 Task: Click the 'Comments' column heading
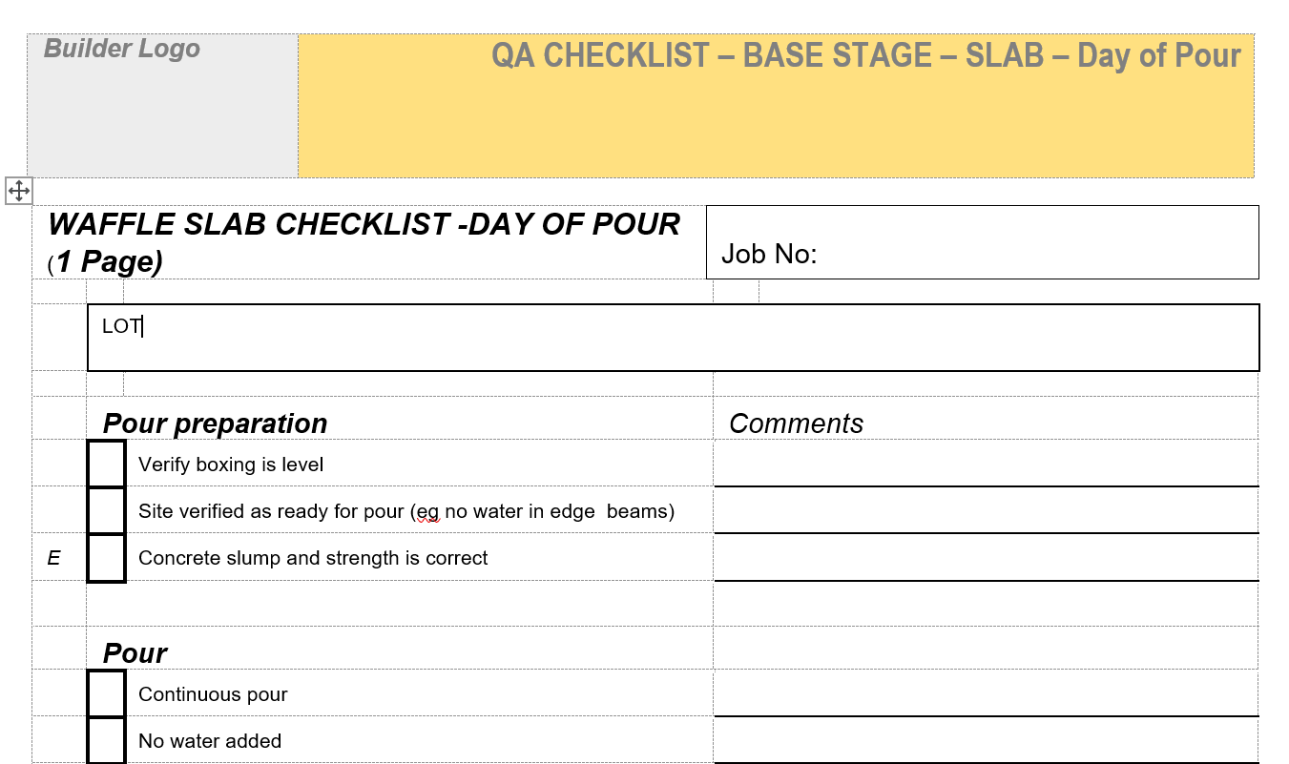796,423
